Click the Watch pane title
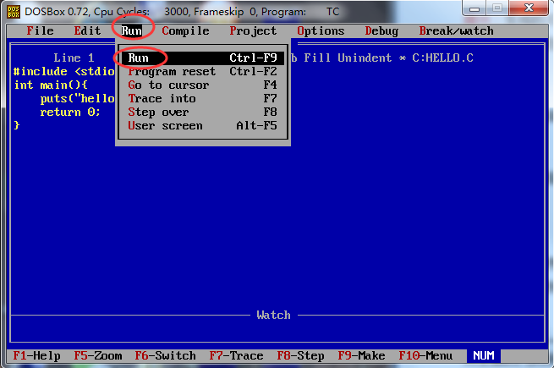The width and height of the screenshot is (554, 368). click(x=273, y=315)
